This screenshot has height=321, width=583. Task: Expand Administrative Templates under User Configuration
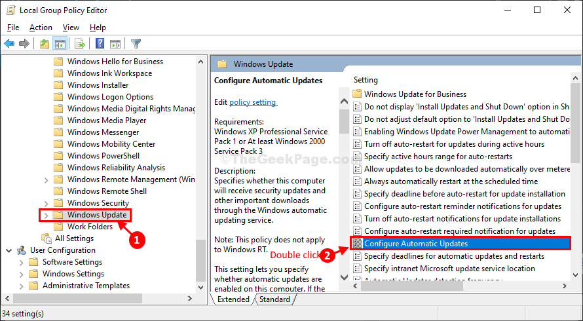(21, 286)
